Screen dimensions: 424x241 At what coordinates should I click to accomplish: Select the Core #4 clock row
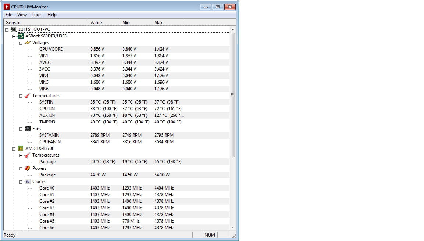pyautogui.click(x=134, y=215)
